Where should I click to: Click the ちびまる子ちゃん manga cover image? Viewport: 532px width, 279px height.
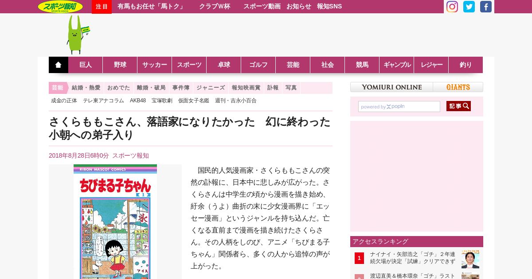pos(115,221)
